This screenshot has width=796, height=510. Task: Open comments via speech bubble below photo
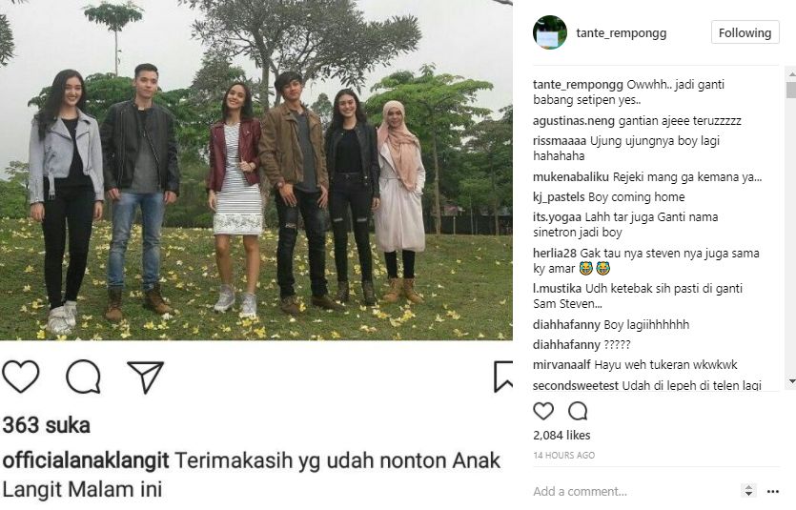[83, 377]
